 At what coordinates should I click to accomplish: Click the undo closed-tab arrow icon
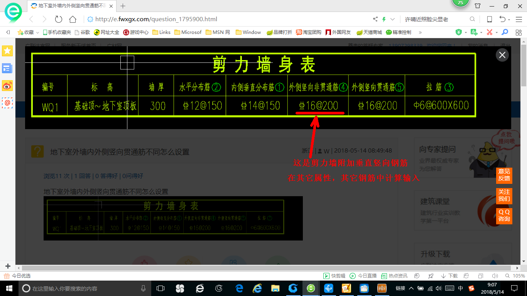point(502,19)
